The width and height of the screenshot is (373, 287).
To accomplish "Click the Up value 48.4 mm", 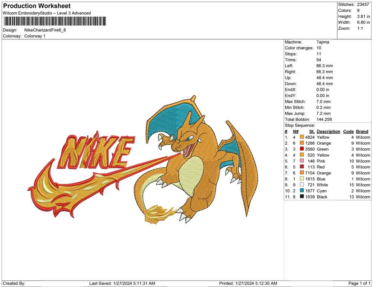I will pos(324,78).
